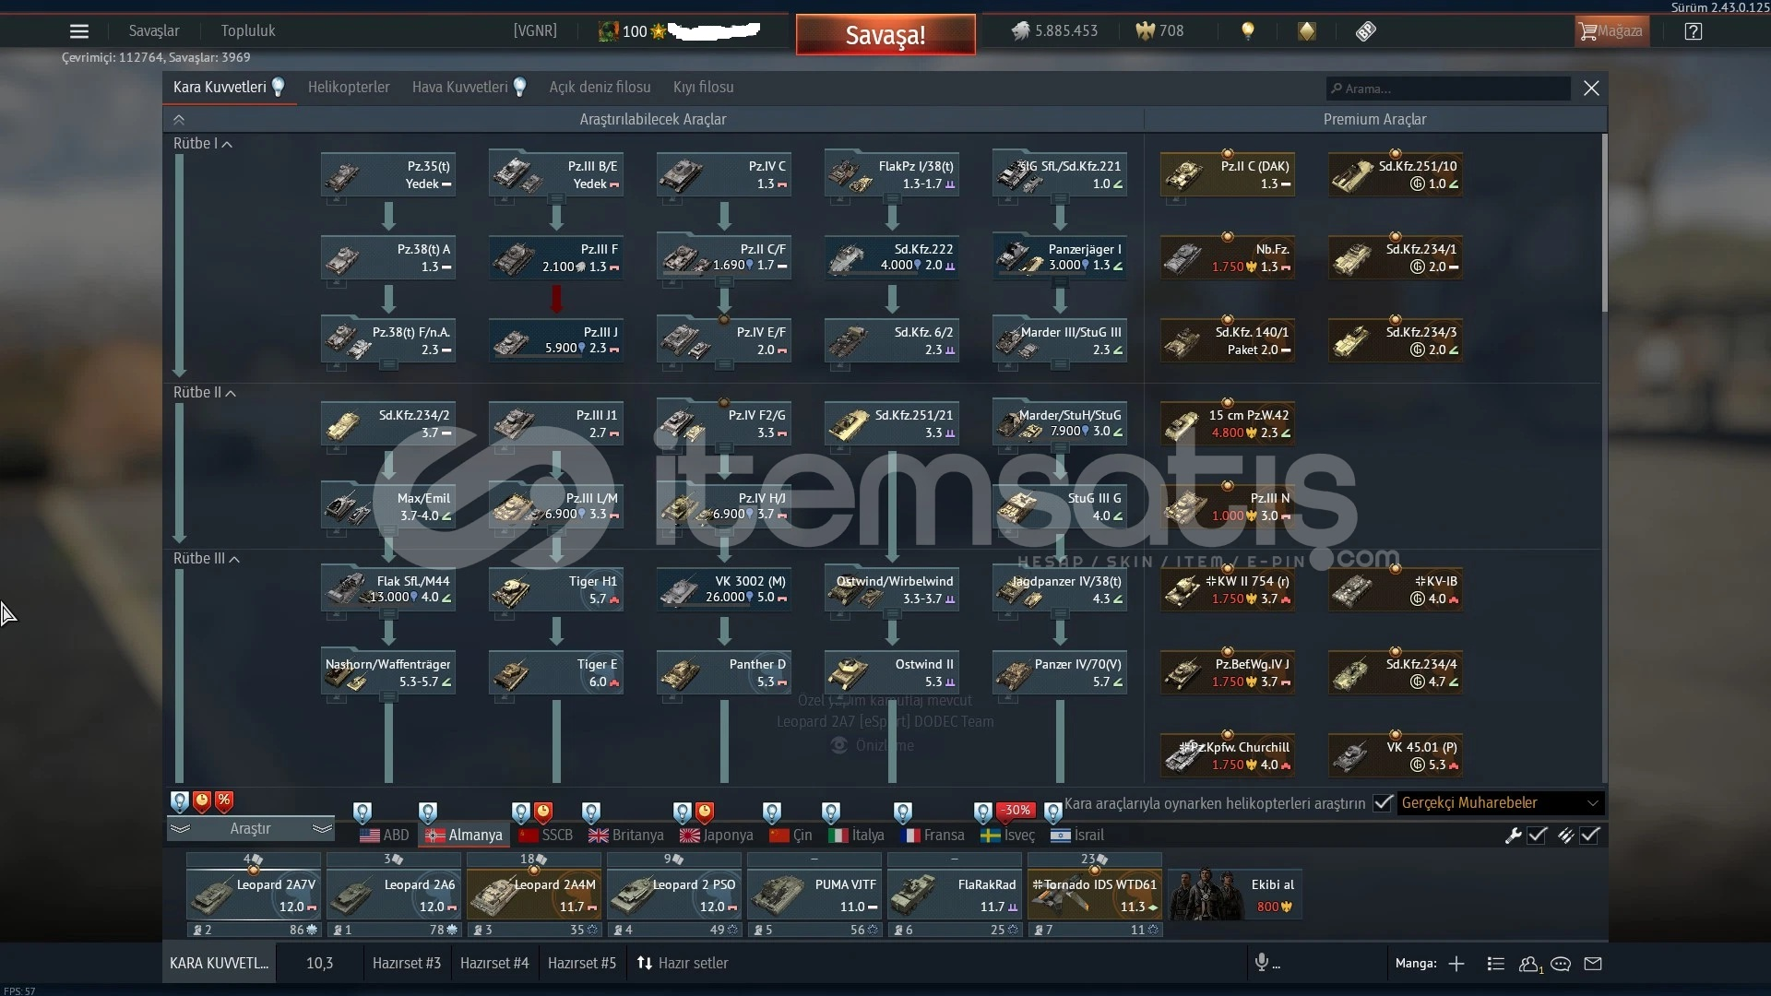Collapse Rütbe III rank section
The height and width of the screenshot is (996, 1771).
(x=206, y=559)
